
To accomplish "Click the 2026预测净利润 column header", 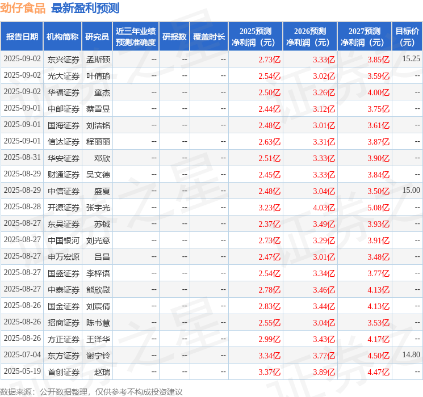I will click(x=310, y=37).
